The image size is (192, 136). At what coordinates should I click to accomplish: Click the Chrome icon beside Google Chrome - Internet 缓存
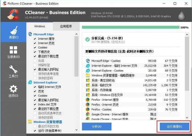point(88,114)
